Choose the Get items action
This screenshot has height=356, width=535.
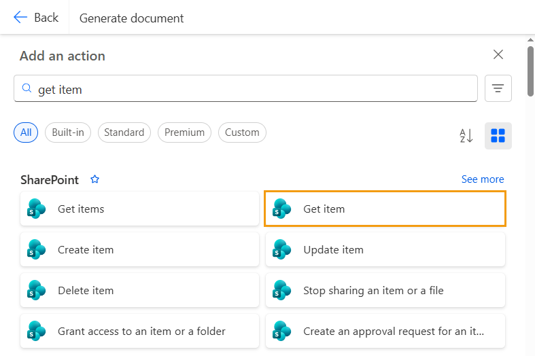139,209
